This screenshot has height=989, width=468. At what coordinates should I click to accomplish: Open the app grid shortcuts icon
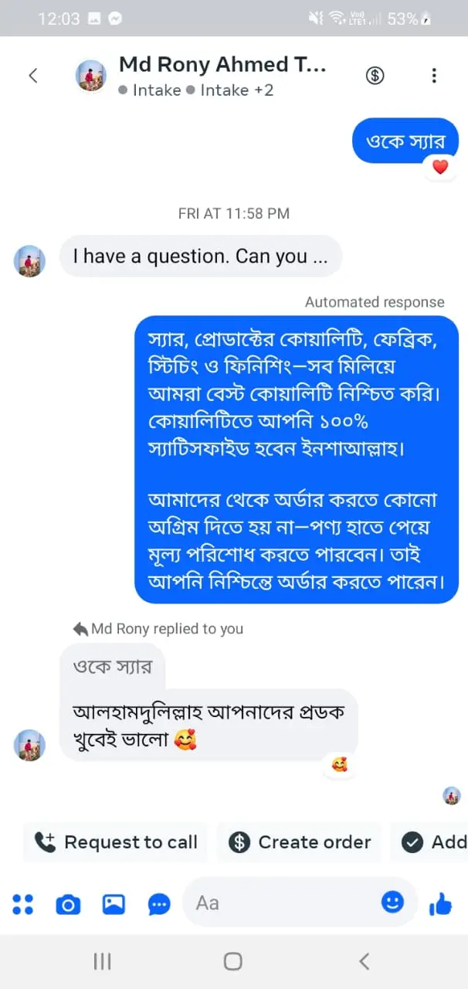23,903
